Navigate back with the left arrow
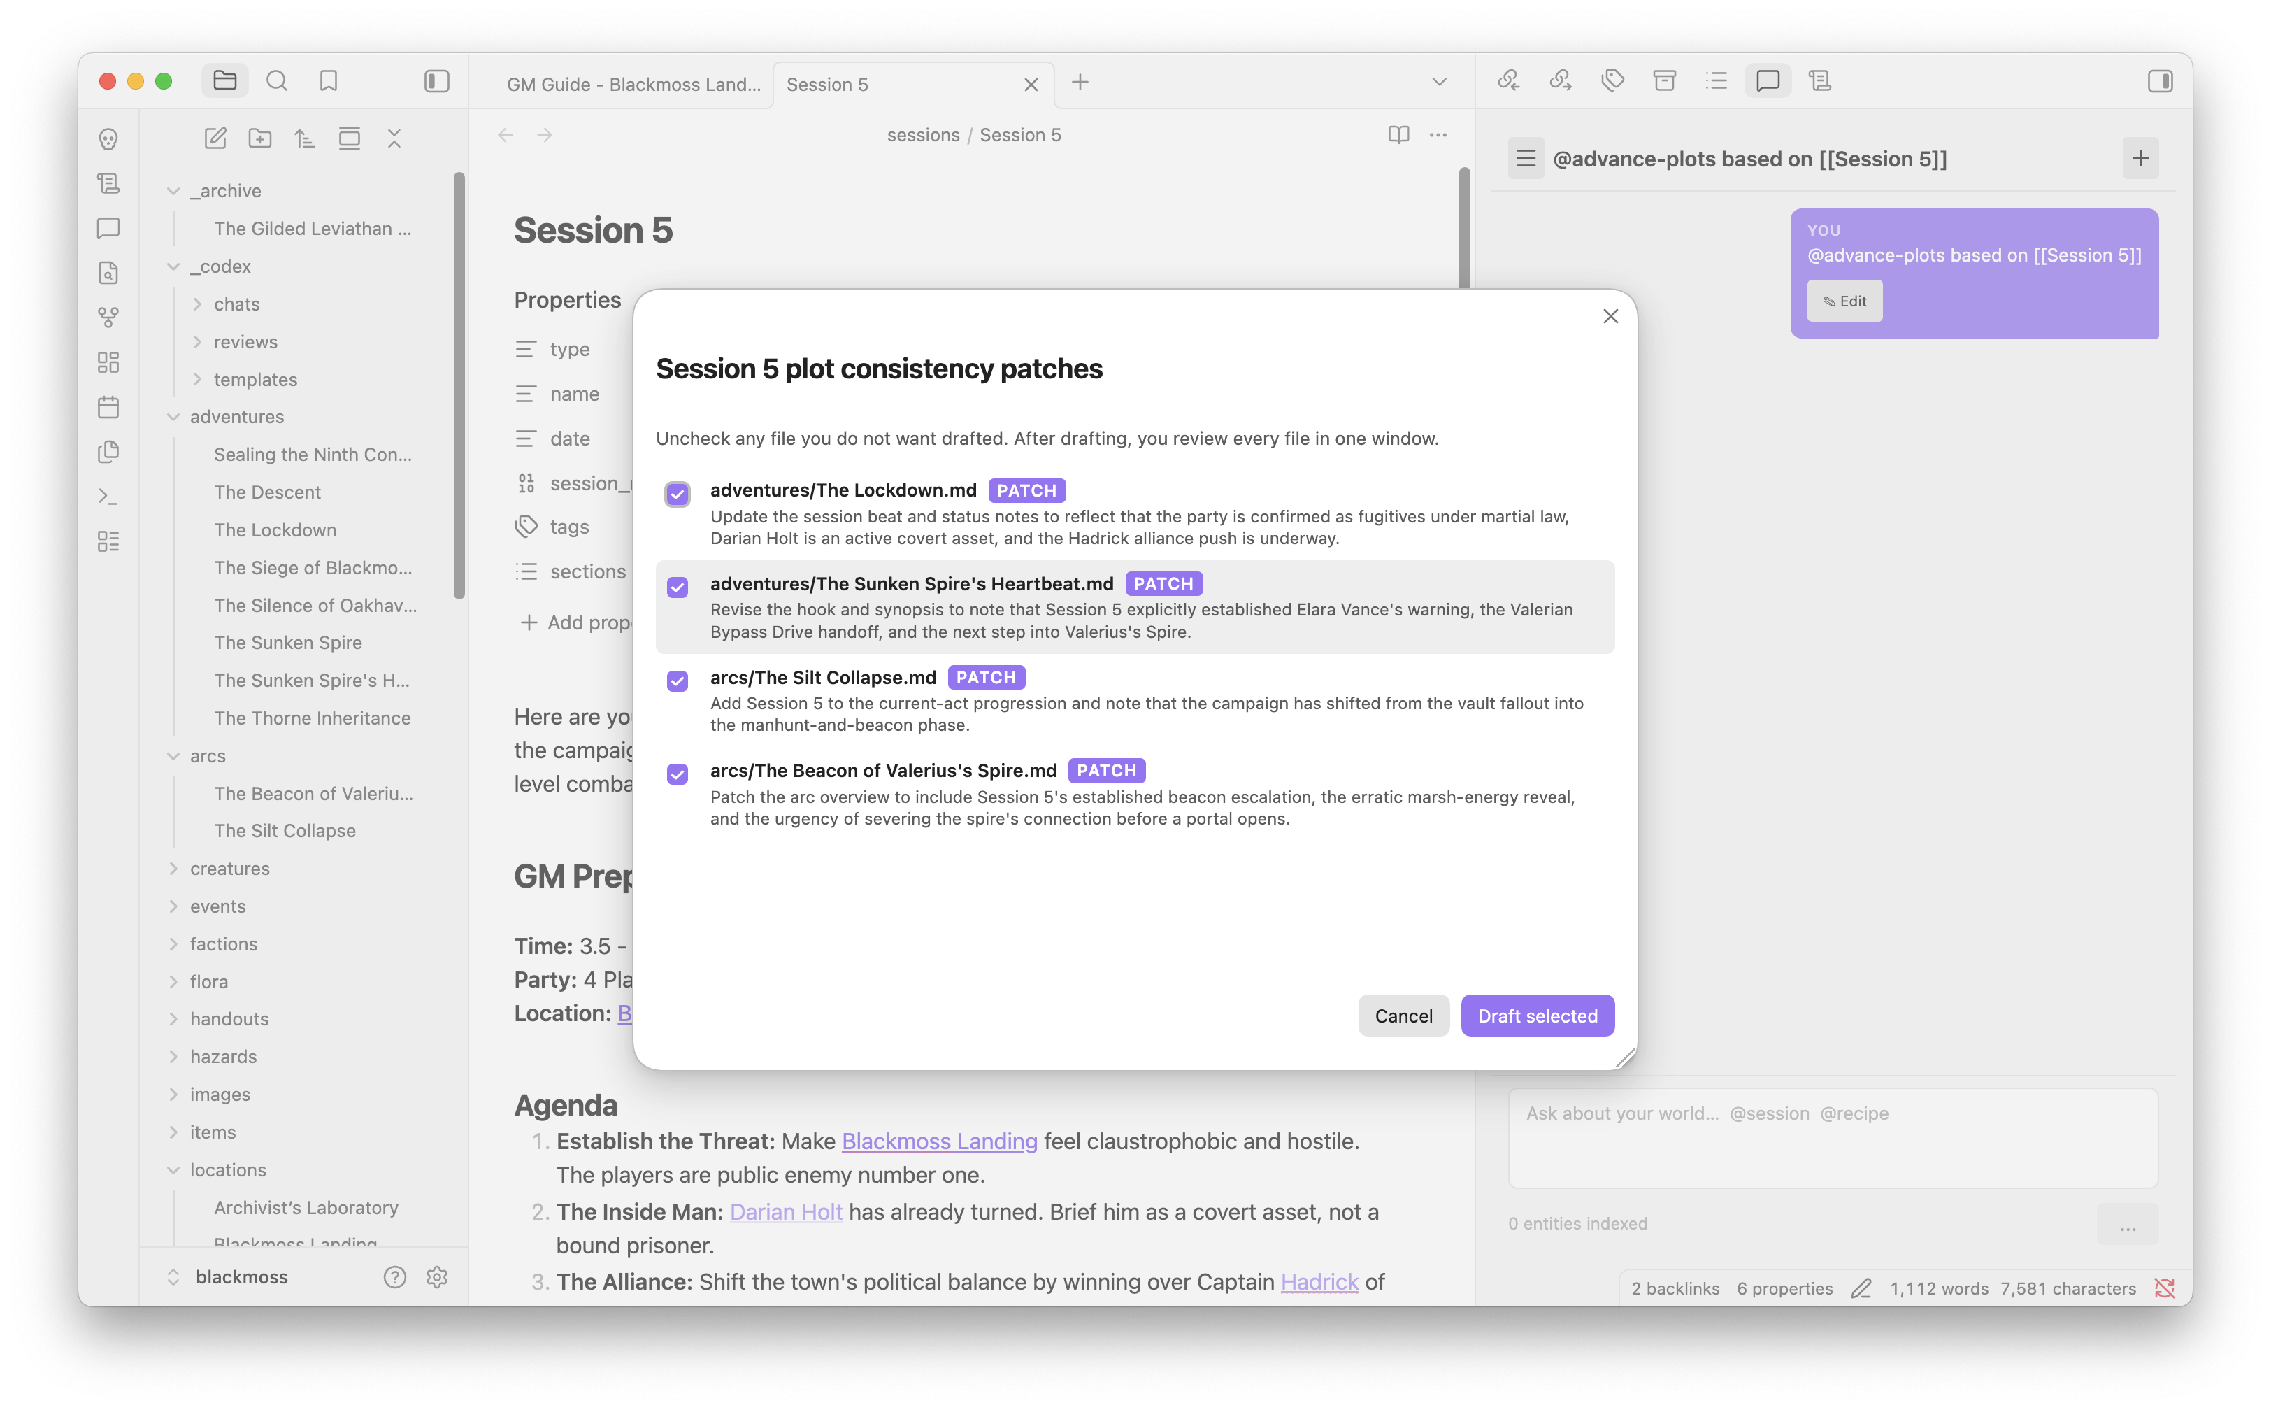This screenshot has width=2271, height=1410. 506,135
